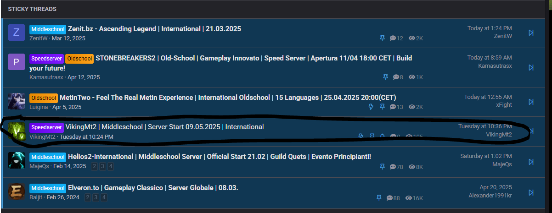
Task: Filter by Speedserver tag on STONEBREAKERS2
Action: point(47,59)
